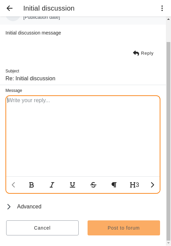Cancel the reply
171x246 pixels.
(42, 228)
